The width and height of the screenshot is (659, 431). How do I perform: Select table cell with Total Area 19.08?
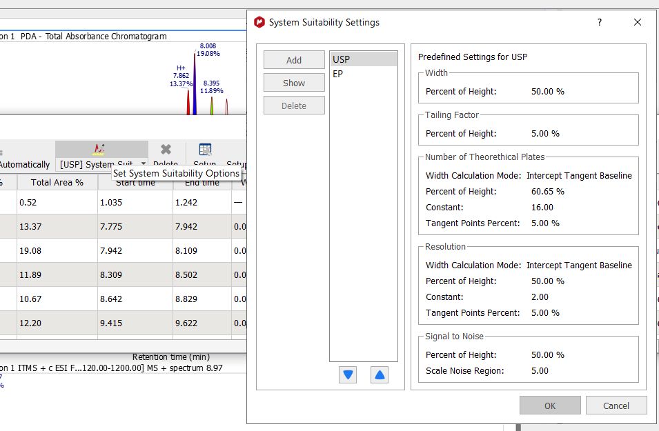[57, 251]
